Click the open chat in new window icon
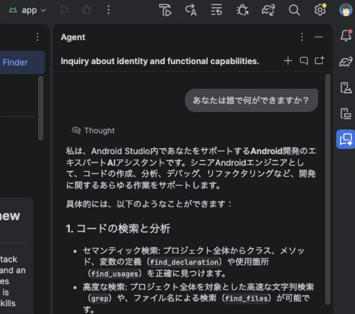355x314 pixels. tap(320, 60)
